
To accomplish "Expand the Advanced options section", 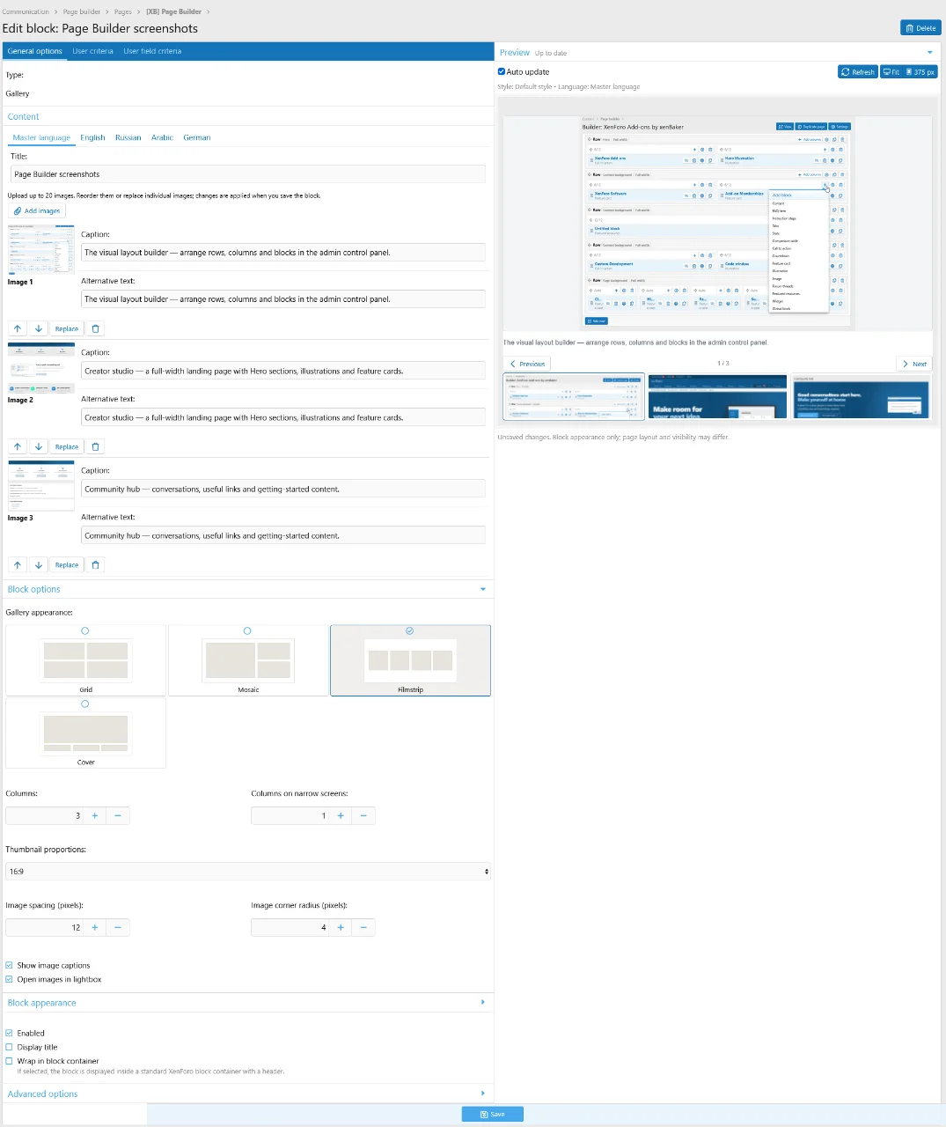I will (483, 1094).
